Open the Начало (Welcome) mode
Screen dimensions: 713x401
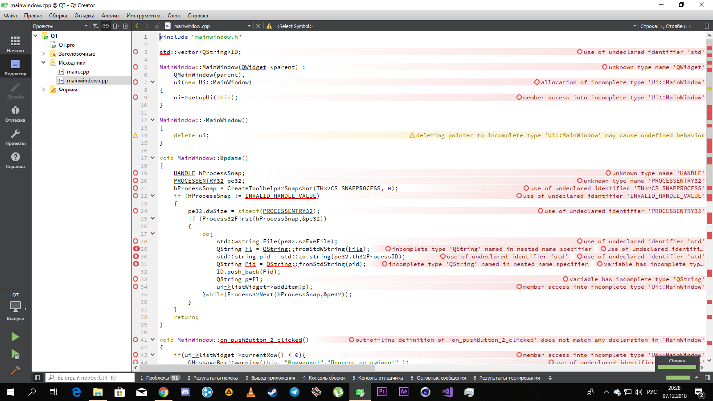[15, 44]
